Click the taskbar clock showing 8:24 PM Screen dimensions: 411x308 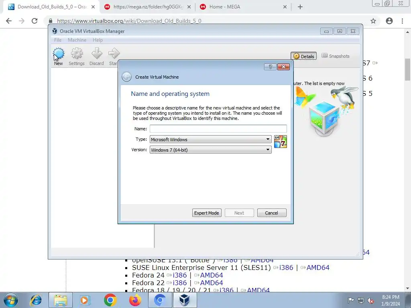(391, 300)
